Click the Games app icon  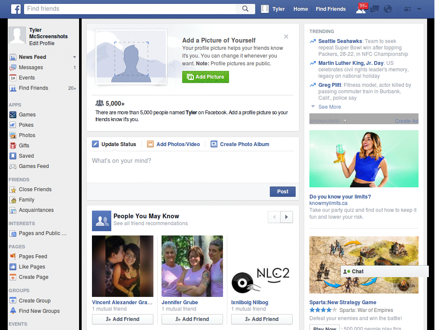(13, 114)
